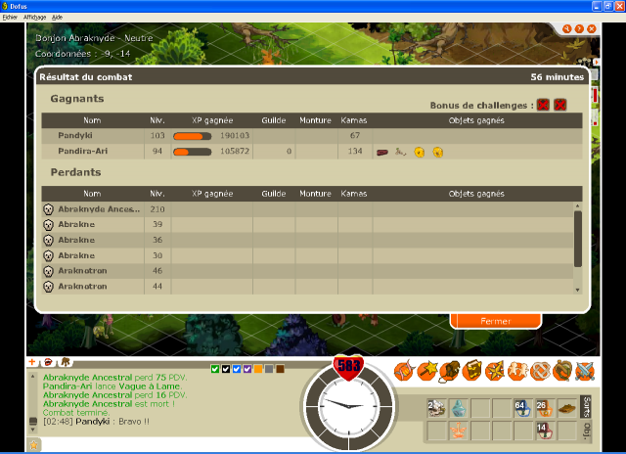Toggle the purple chat channel checkbox
The image size is (626, 454).
point(247,369)
